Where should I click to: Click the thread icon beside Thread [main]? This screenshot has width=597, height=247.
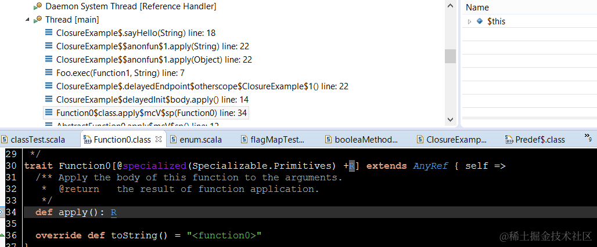(38, 19)
